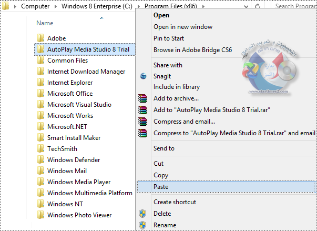
Task: Choose Create shortcut
Action: coord(175,202)
